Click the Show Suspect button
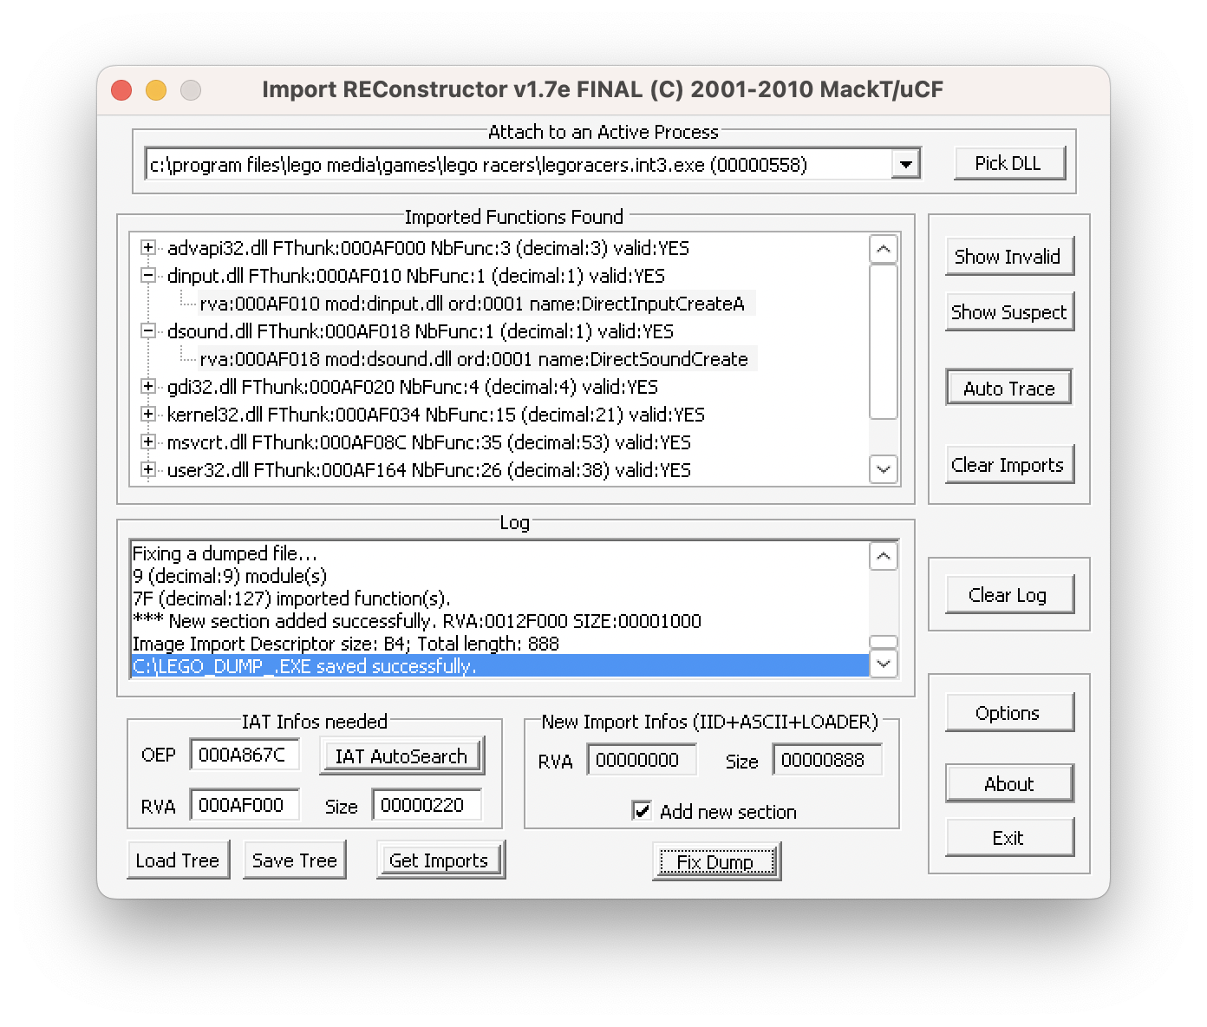The width and height of the screenshot is (1207, 1027). point(1009,312)
